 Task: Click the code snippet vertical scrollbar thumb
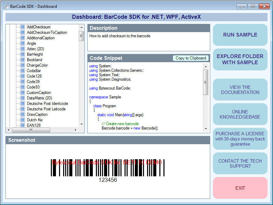coord(205,82)
